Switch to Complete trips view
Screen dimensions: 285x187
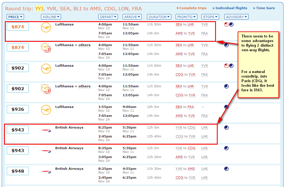192,8
